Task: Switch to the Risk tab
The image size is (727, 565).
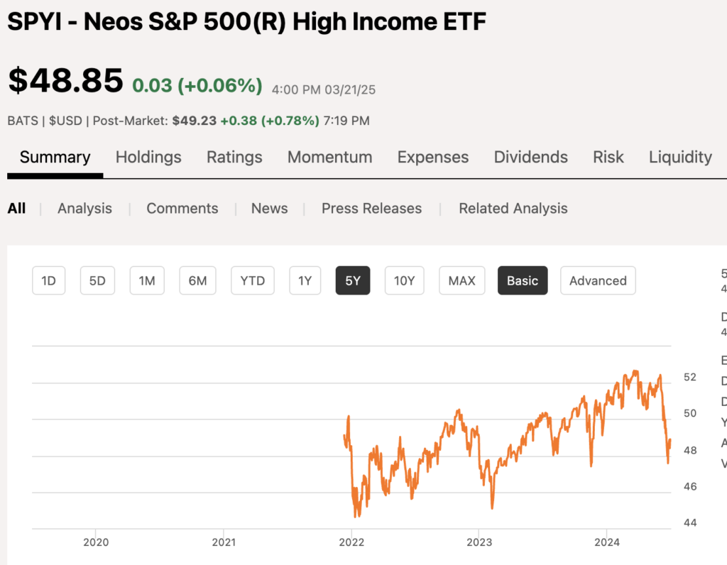Action: [608, 157]
